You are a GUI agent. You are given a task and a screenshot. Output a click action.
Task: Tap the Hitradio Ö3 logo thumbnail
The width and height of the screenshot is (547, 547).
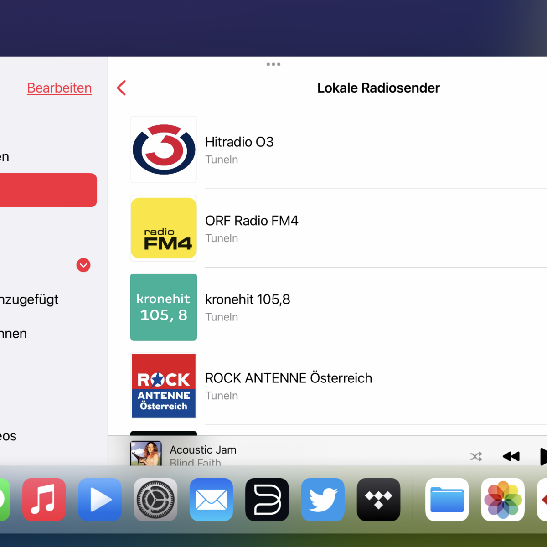[x=164, y=150]
